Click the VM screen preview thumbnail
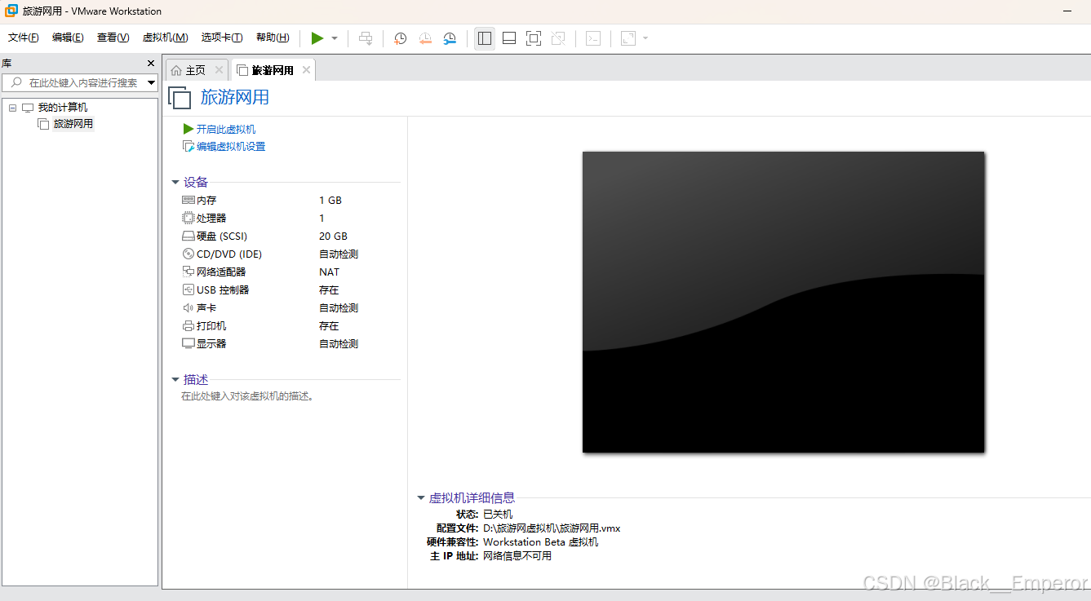This screenshot has width=1091, height=601. [x=783, y=302]
